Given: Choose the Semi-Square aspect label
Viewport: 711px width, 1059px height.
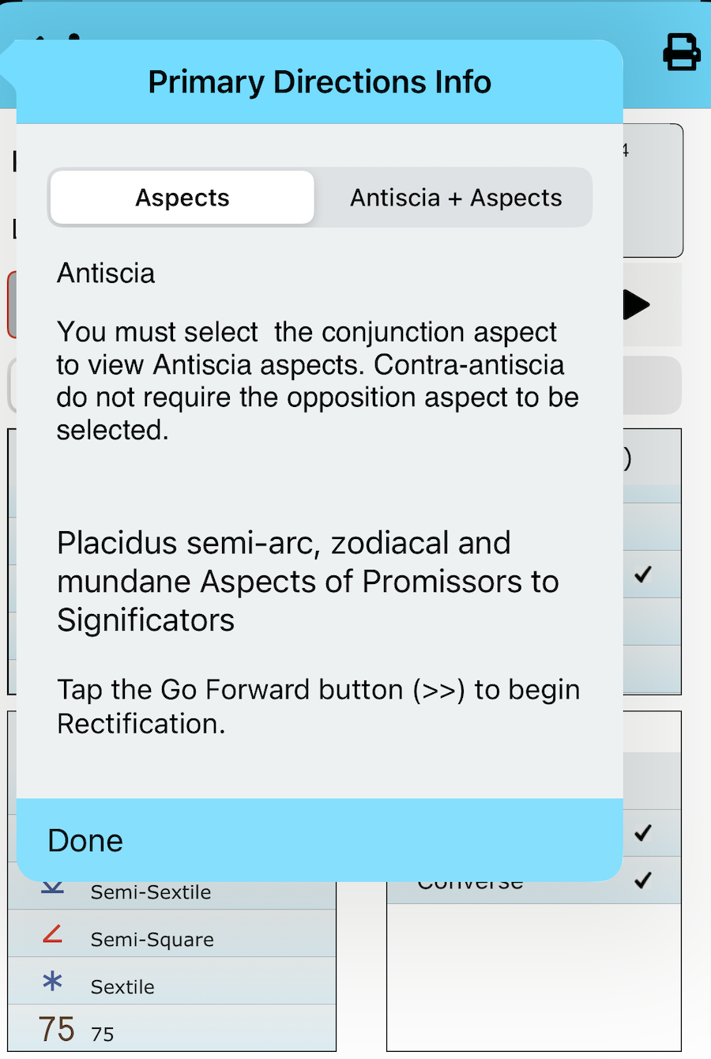Looking at the screenshot, I should click(x=152, y=940).
